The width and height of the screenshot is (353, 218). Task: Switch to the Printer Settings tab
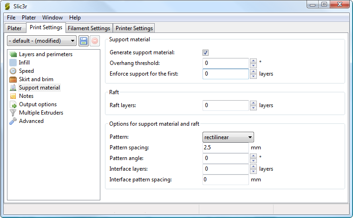(134, 28)
